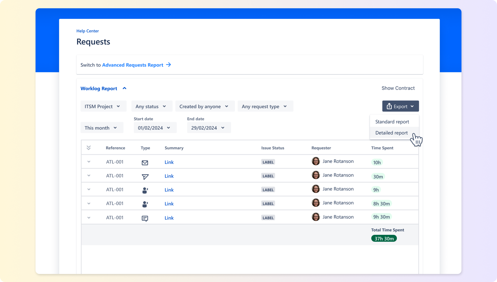This screenshot has height=282, width=497.
Task: Click the paper plane type icon
Action: pyautogui.click(x=145, y=177)
